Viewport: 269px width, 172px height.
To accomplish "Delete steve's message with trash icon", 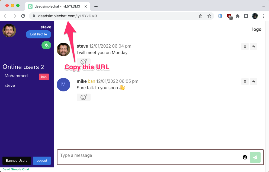I will [x=245, y=46].
